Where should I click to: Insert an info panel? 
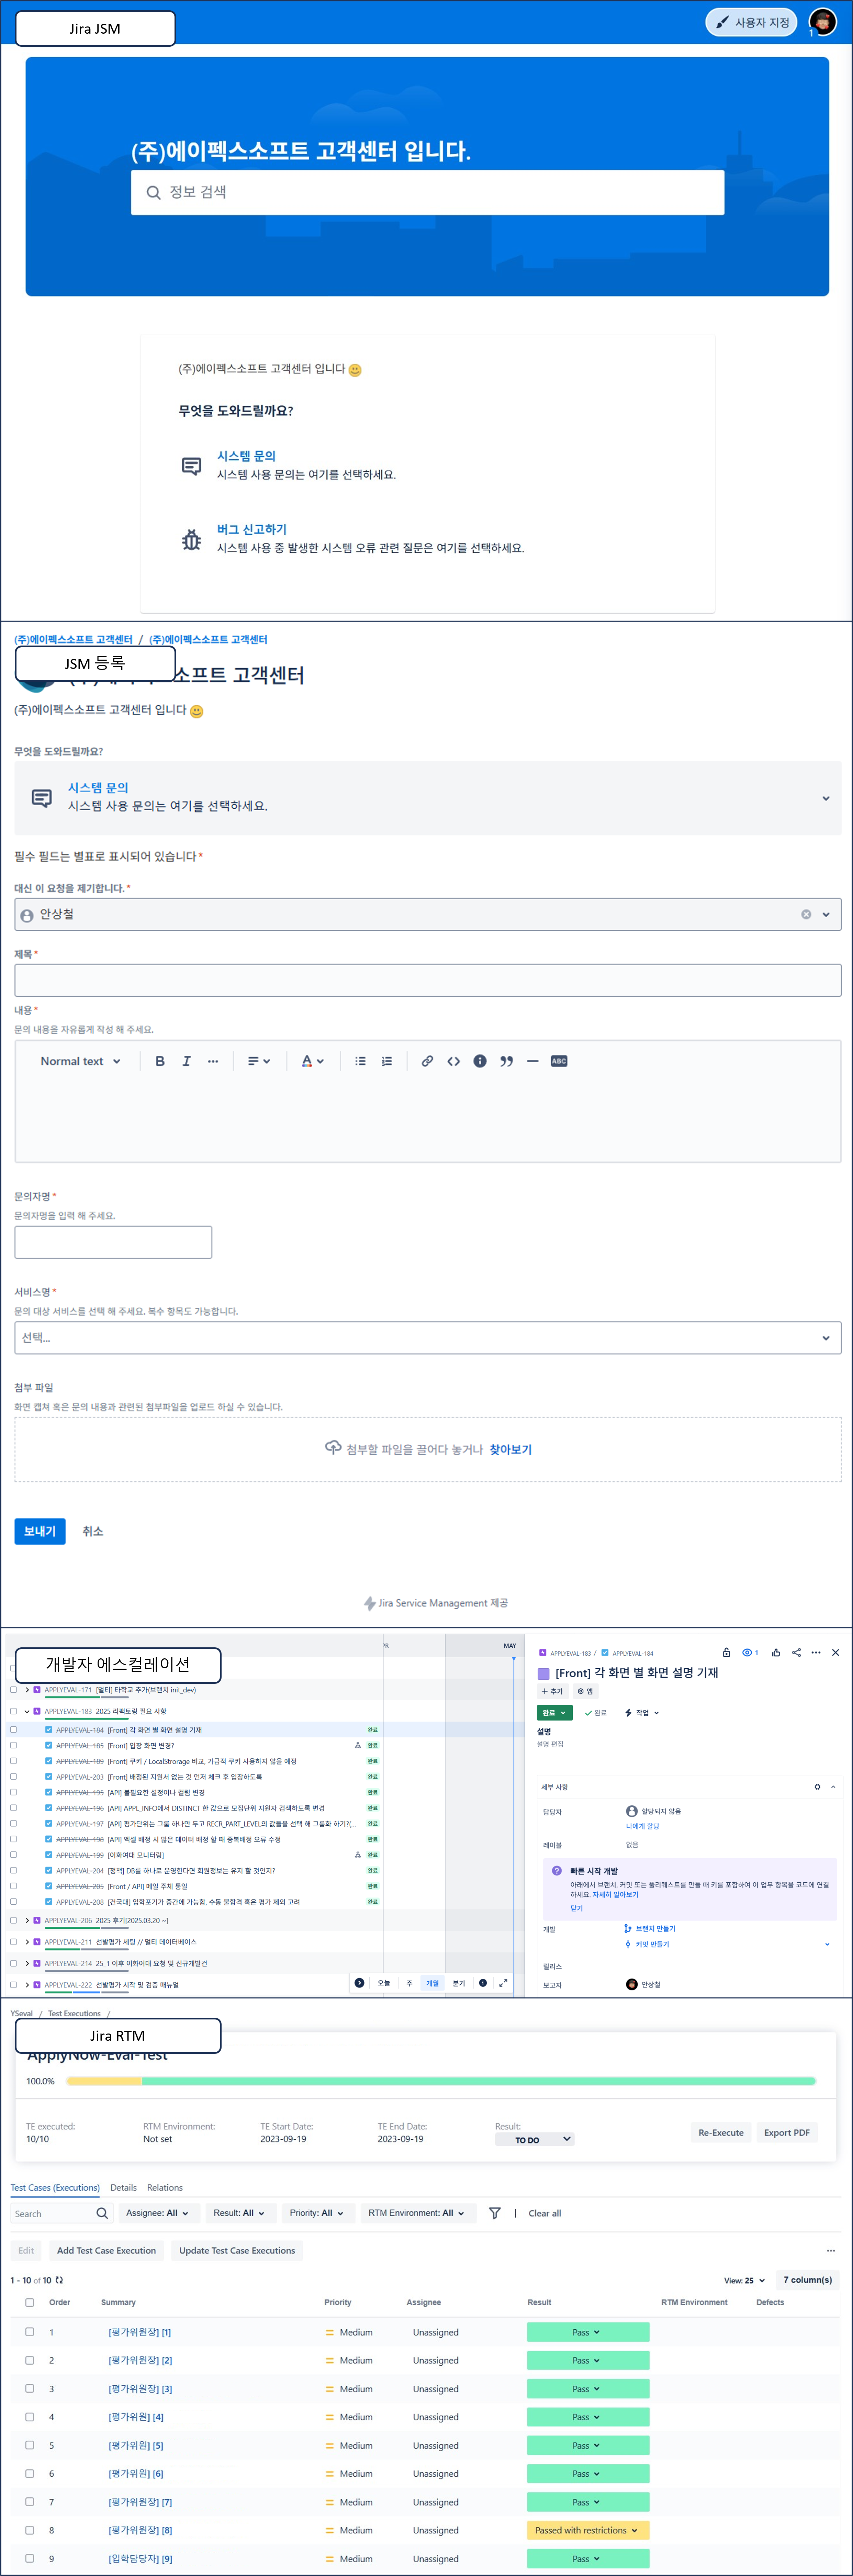tap(480, 1061)
